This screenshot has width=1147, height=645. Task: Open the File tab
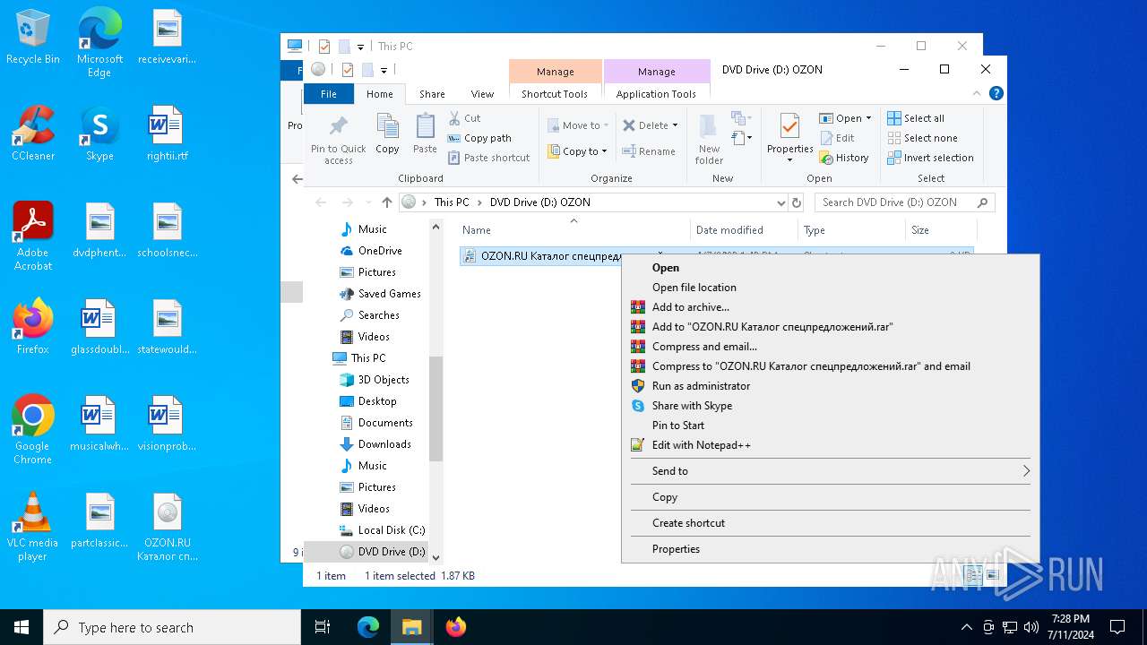coord(329,94)
